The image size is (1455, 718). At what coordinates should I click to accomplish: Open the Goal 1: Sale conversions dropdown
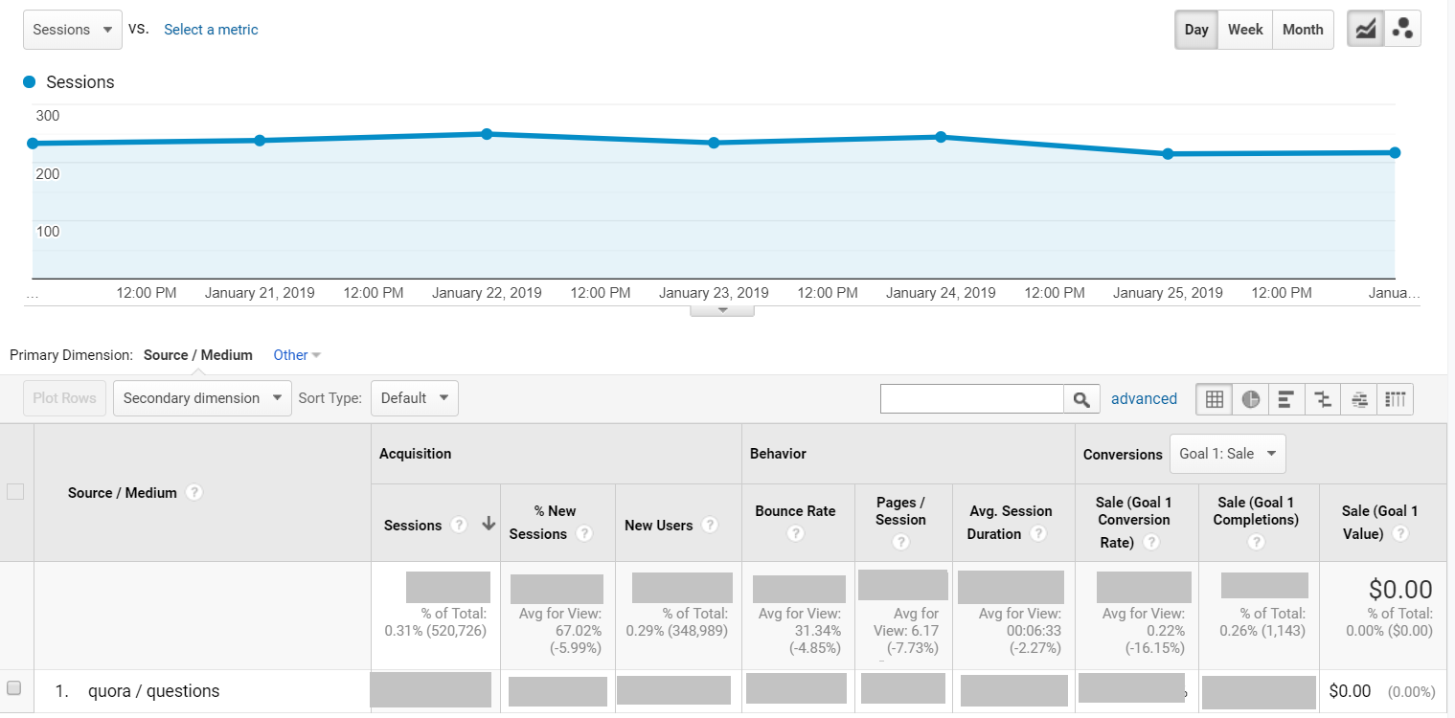click(1228, 454)
